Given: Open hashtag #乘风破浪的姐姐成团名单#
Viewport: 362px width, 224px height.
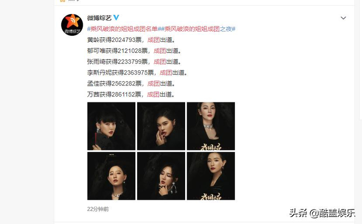Looking at the screenshot, I should click(123, 29).
